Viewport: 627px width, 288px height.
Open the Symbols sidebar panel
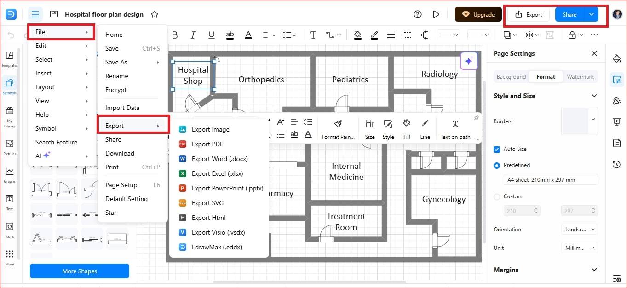coord(10,86)
